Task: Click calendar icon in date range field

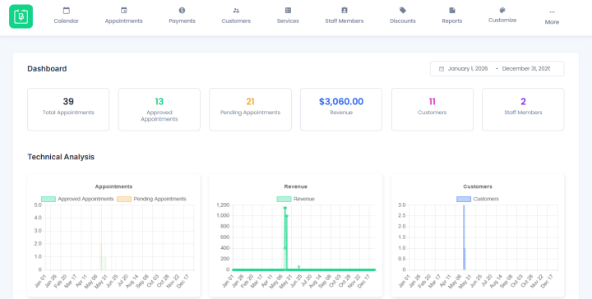Action: [442, 69]
